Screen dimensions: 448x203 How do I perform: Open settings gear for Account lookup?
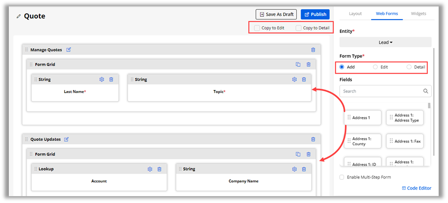(150, 169)
